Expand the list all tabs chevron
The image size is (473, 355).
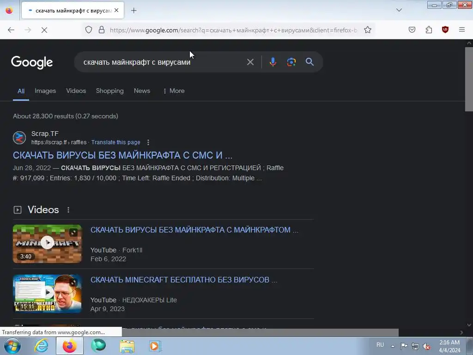click(x=399, y=10)
